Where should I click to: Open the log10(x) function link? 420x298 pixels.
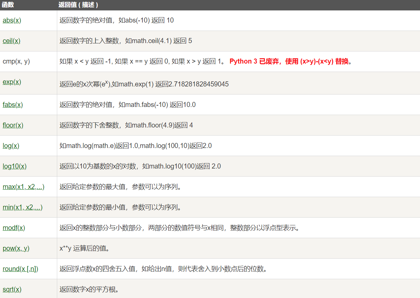(14, 166)
